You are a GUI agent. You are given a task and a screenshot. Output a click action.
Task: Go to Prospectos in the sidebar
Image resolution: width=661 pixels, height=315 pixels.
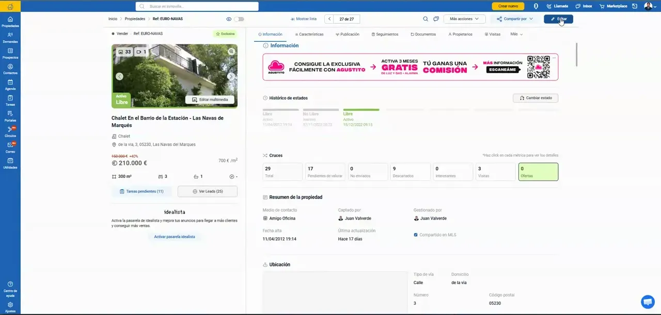coord(10,53)
